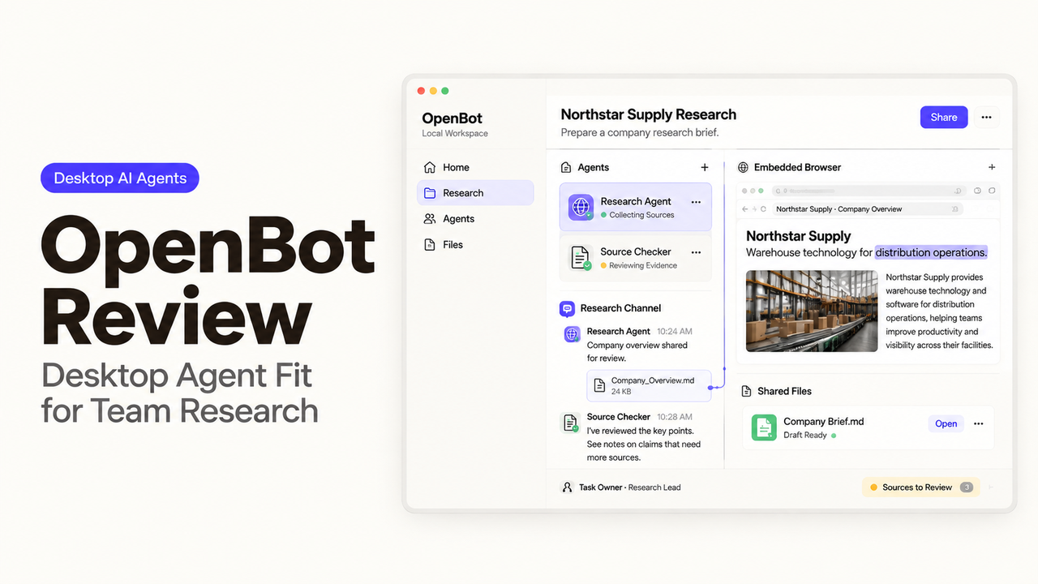The width and height of the screenshot is (1038, 584).
Task: Add a new agent with the plus icon
Action: click(705, 167)
